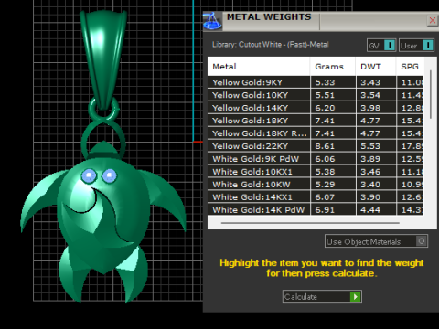Click the vertical scrollbar of metals table

[x=431, y=94]
